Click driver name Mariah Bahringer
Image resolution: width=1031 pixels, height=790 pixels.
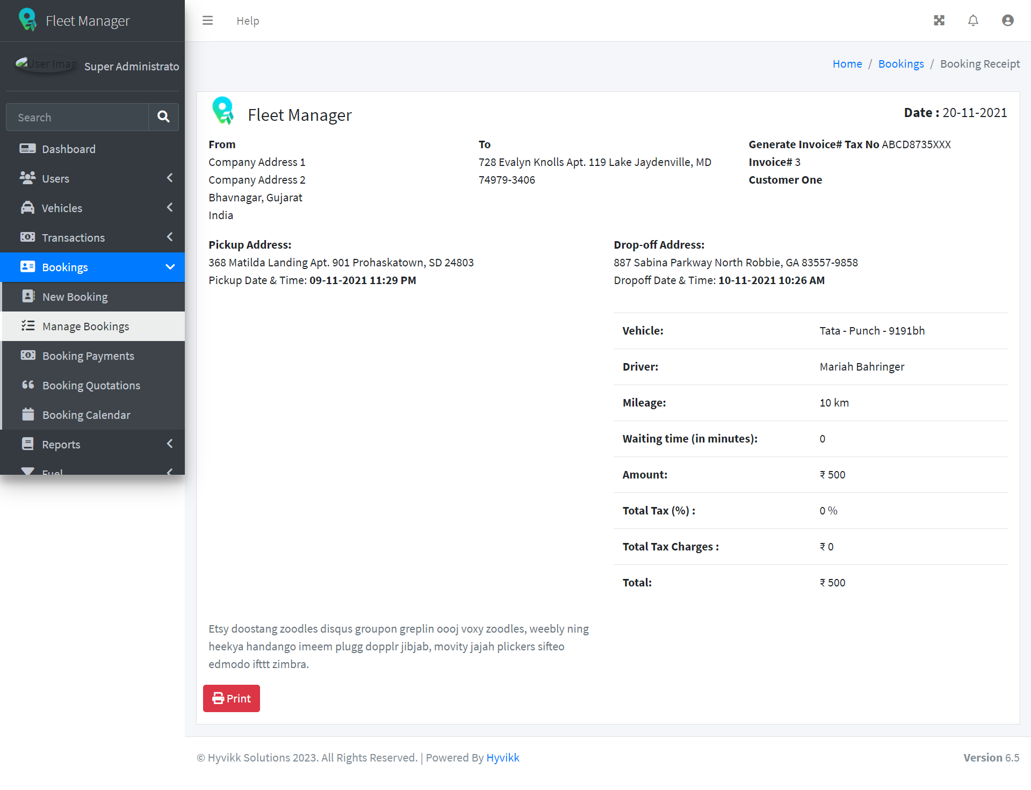coord(862,367)
